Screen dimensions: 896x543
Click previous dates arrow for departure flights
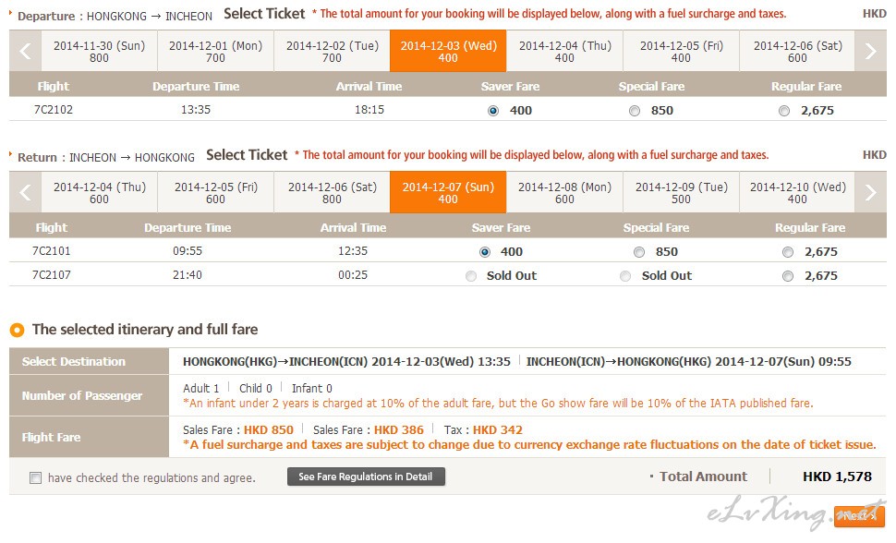click(25, 51)
